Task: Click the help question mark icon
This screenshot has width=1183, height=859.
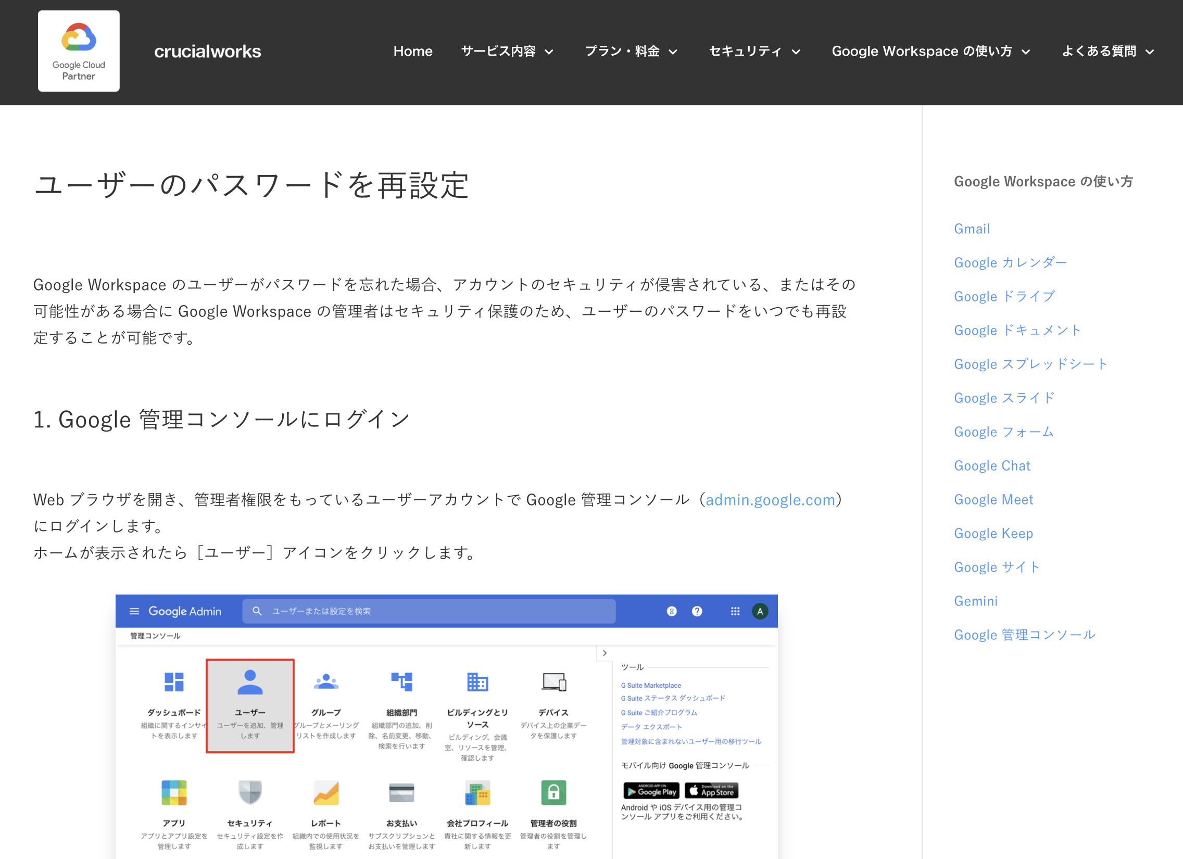Action: click(697, 611)
